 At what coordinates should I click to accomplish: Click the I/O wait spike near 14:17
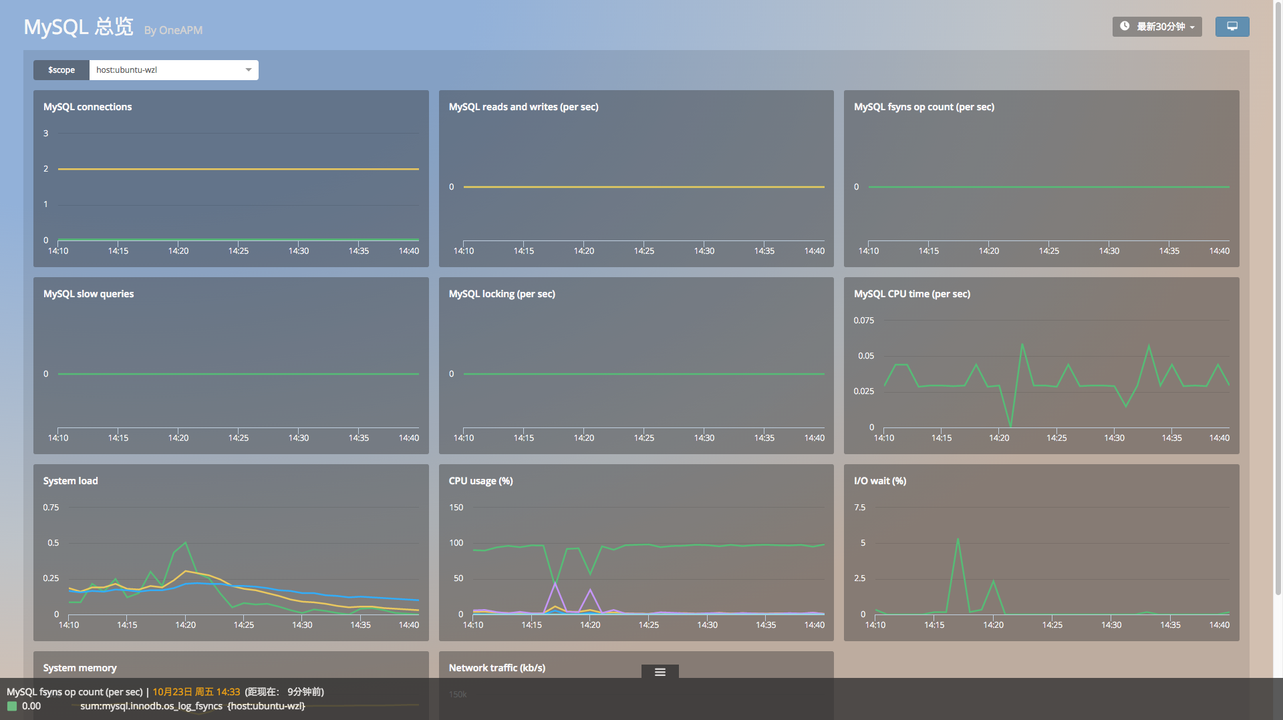(x=958, y=540)
